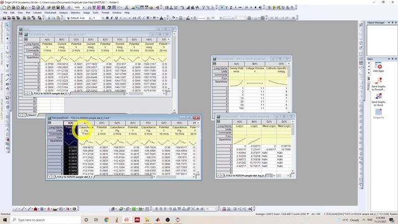Screen dimensions: 398x224
Task: Set column as X using X button
Action: tap(222, 7)
